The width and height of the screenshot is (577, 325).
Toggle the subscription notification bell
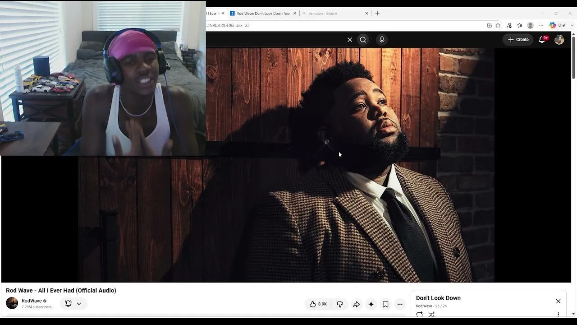[68, 304]
